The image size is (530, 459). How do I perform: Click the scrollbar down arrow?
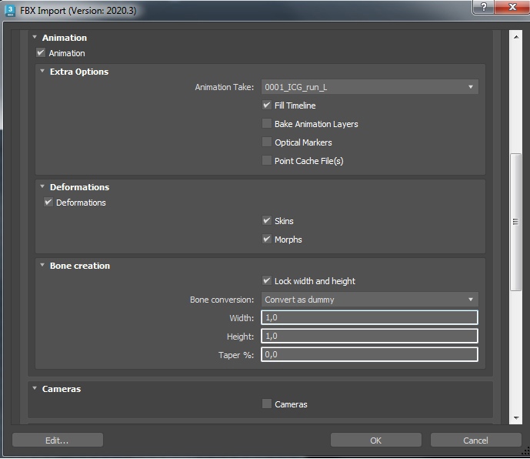[516, 418]
